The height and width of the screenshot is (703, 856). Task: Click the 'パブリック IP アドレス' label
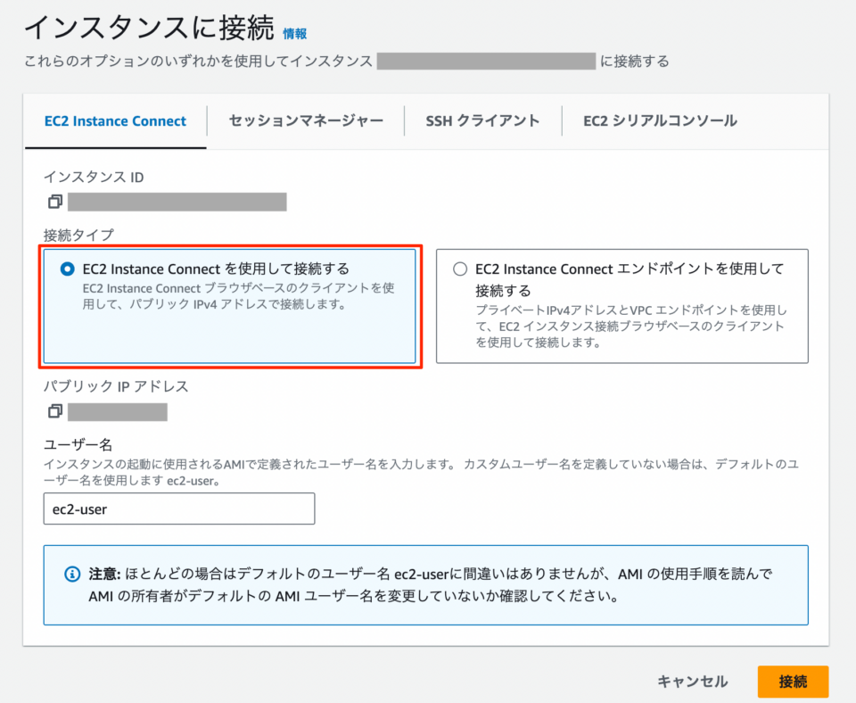coord(116,386)
